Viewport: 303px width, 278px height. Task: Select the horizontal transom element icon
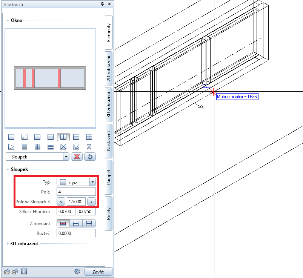[76, 137]
